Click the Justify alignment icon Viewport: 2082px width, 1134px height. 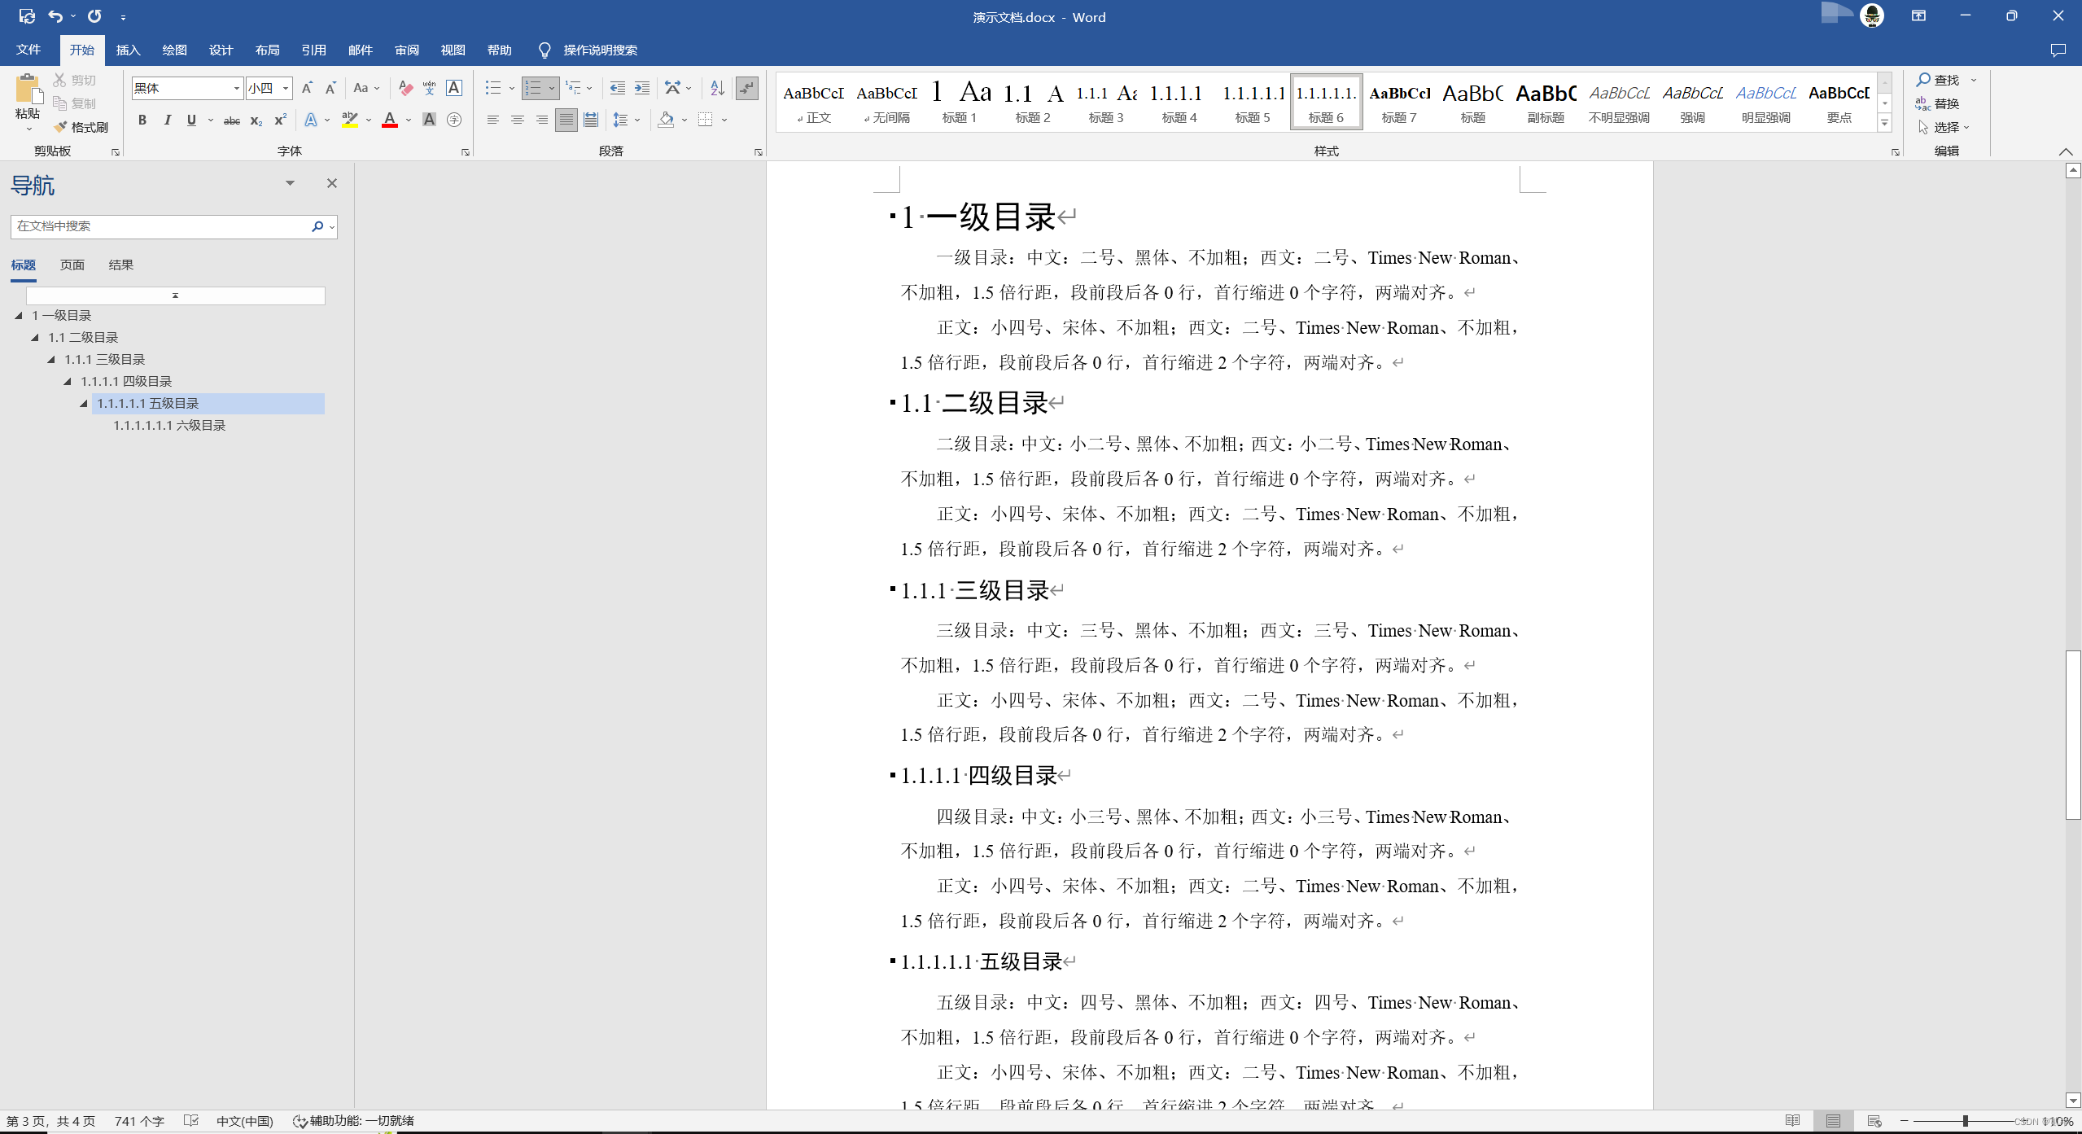tap(566, 120)
